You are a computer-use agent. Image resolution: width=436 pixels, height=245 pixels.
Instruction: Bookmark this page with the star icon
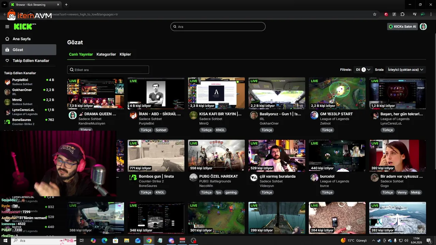[375, 14]
